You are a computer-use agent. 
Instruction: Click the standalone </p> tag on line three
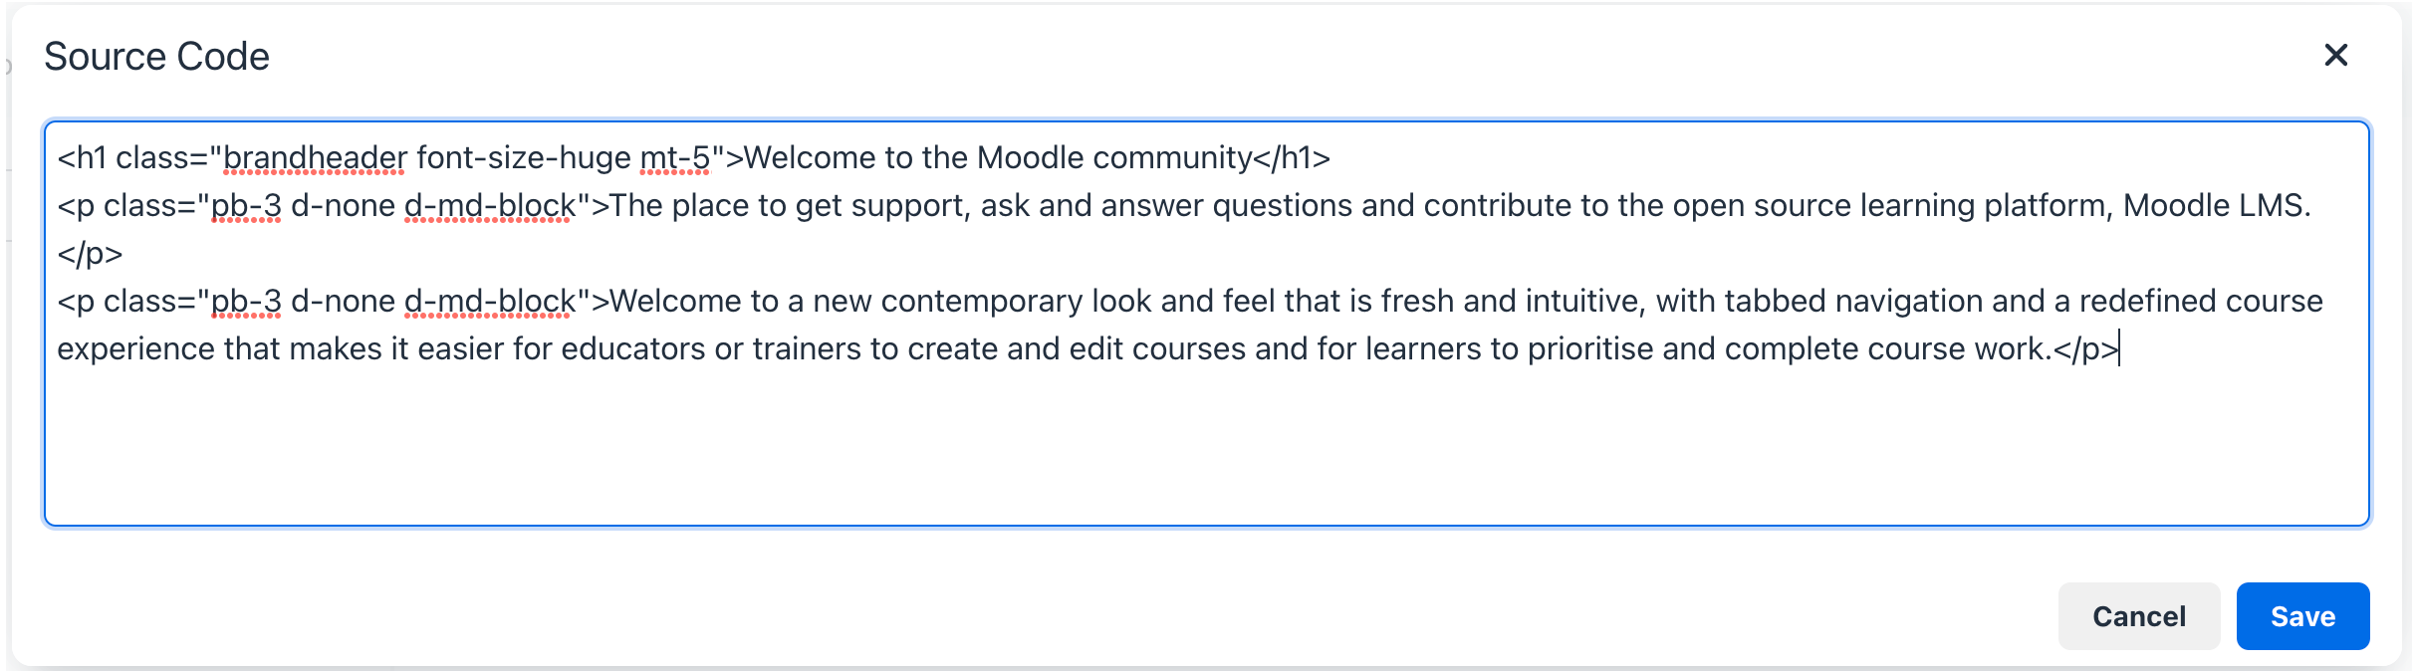90,253
